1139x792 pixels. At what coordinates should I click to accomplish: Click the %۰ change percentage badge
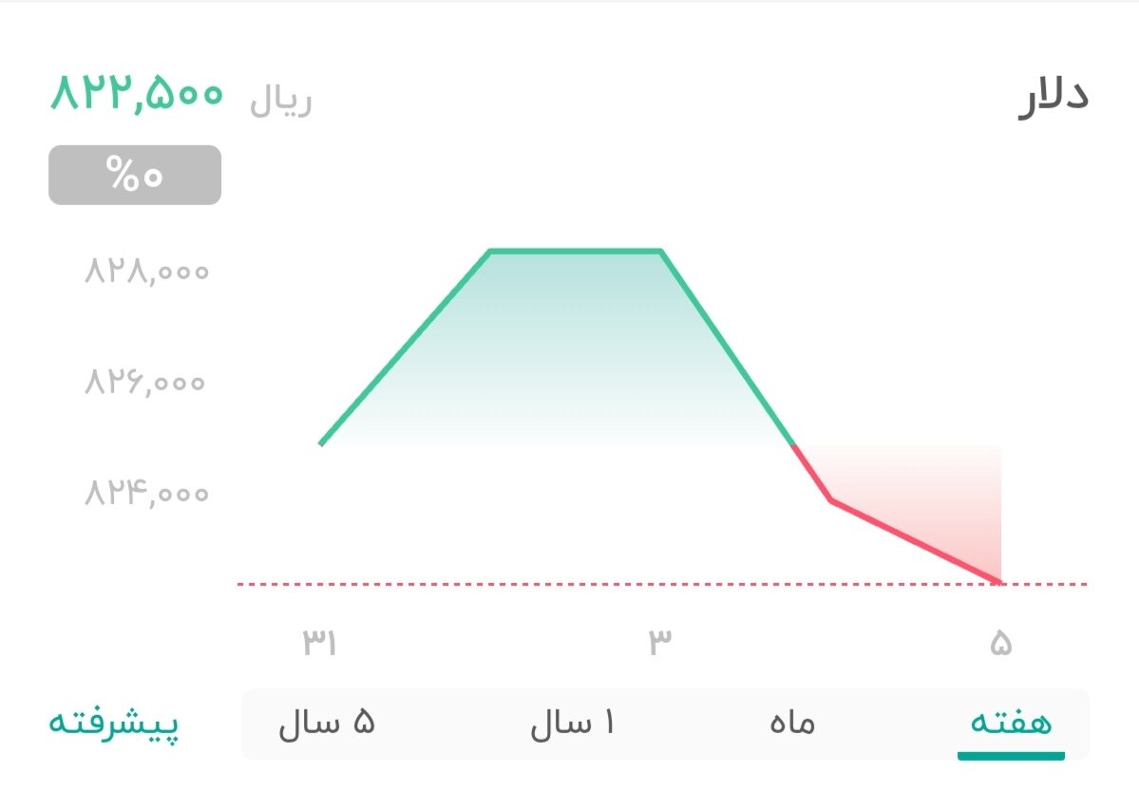click(x=134, y=175)
